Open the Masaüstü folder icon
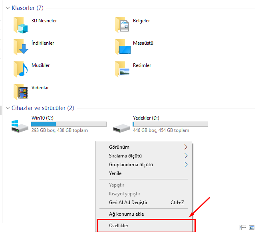 123,47
